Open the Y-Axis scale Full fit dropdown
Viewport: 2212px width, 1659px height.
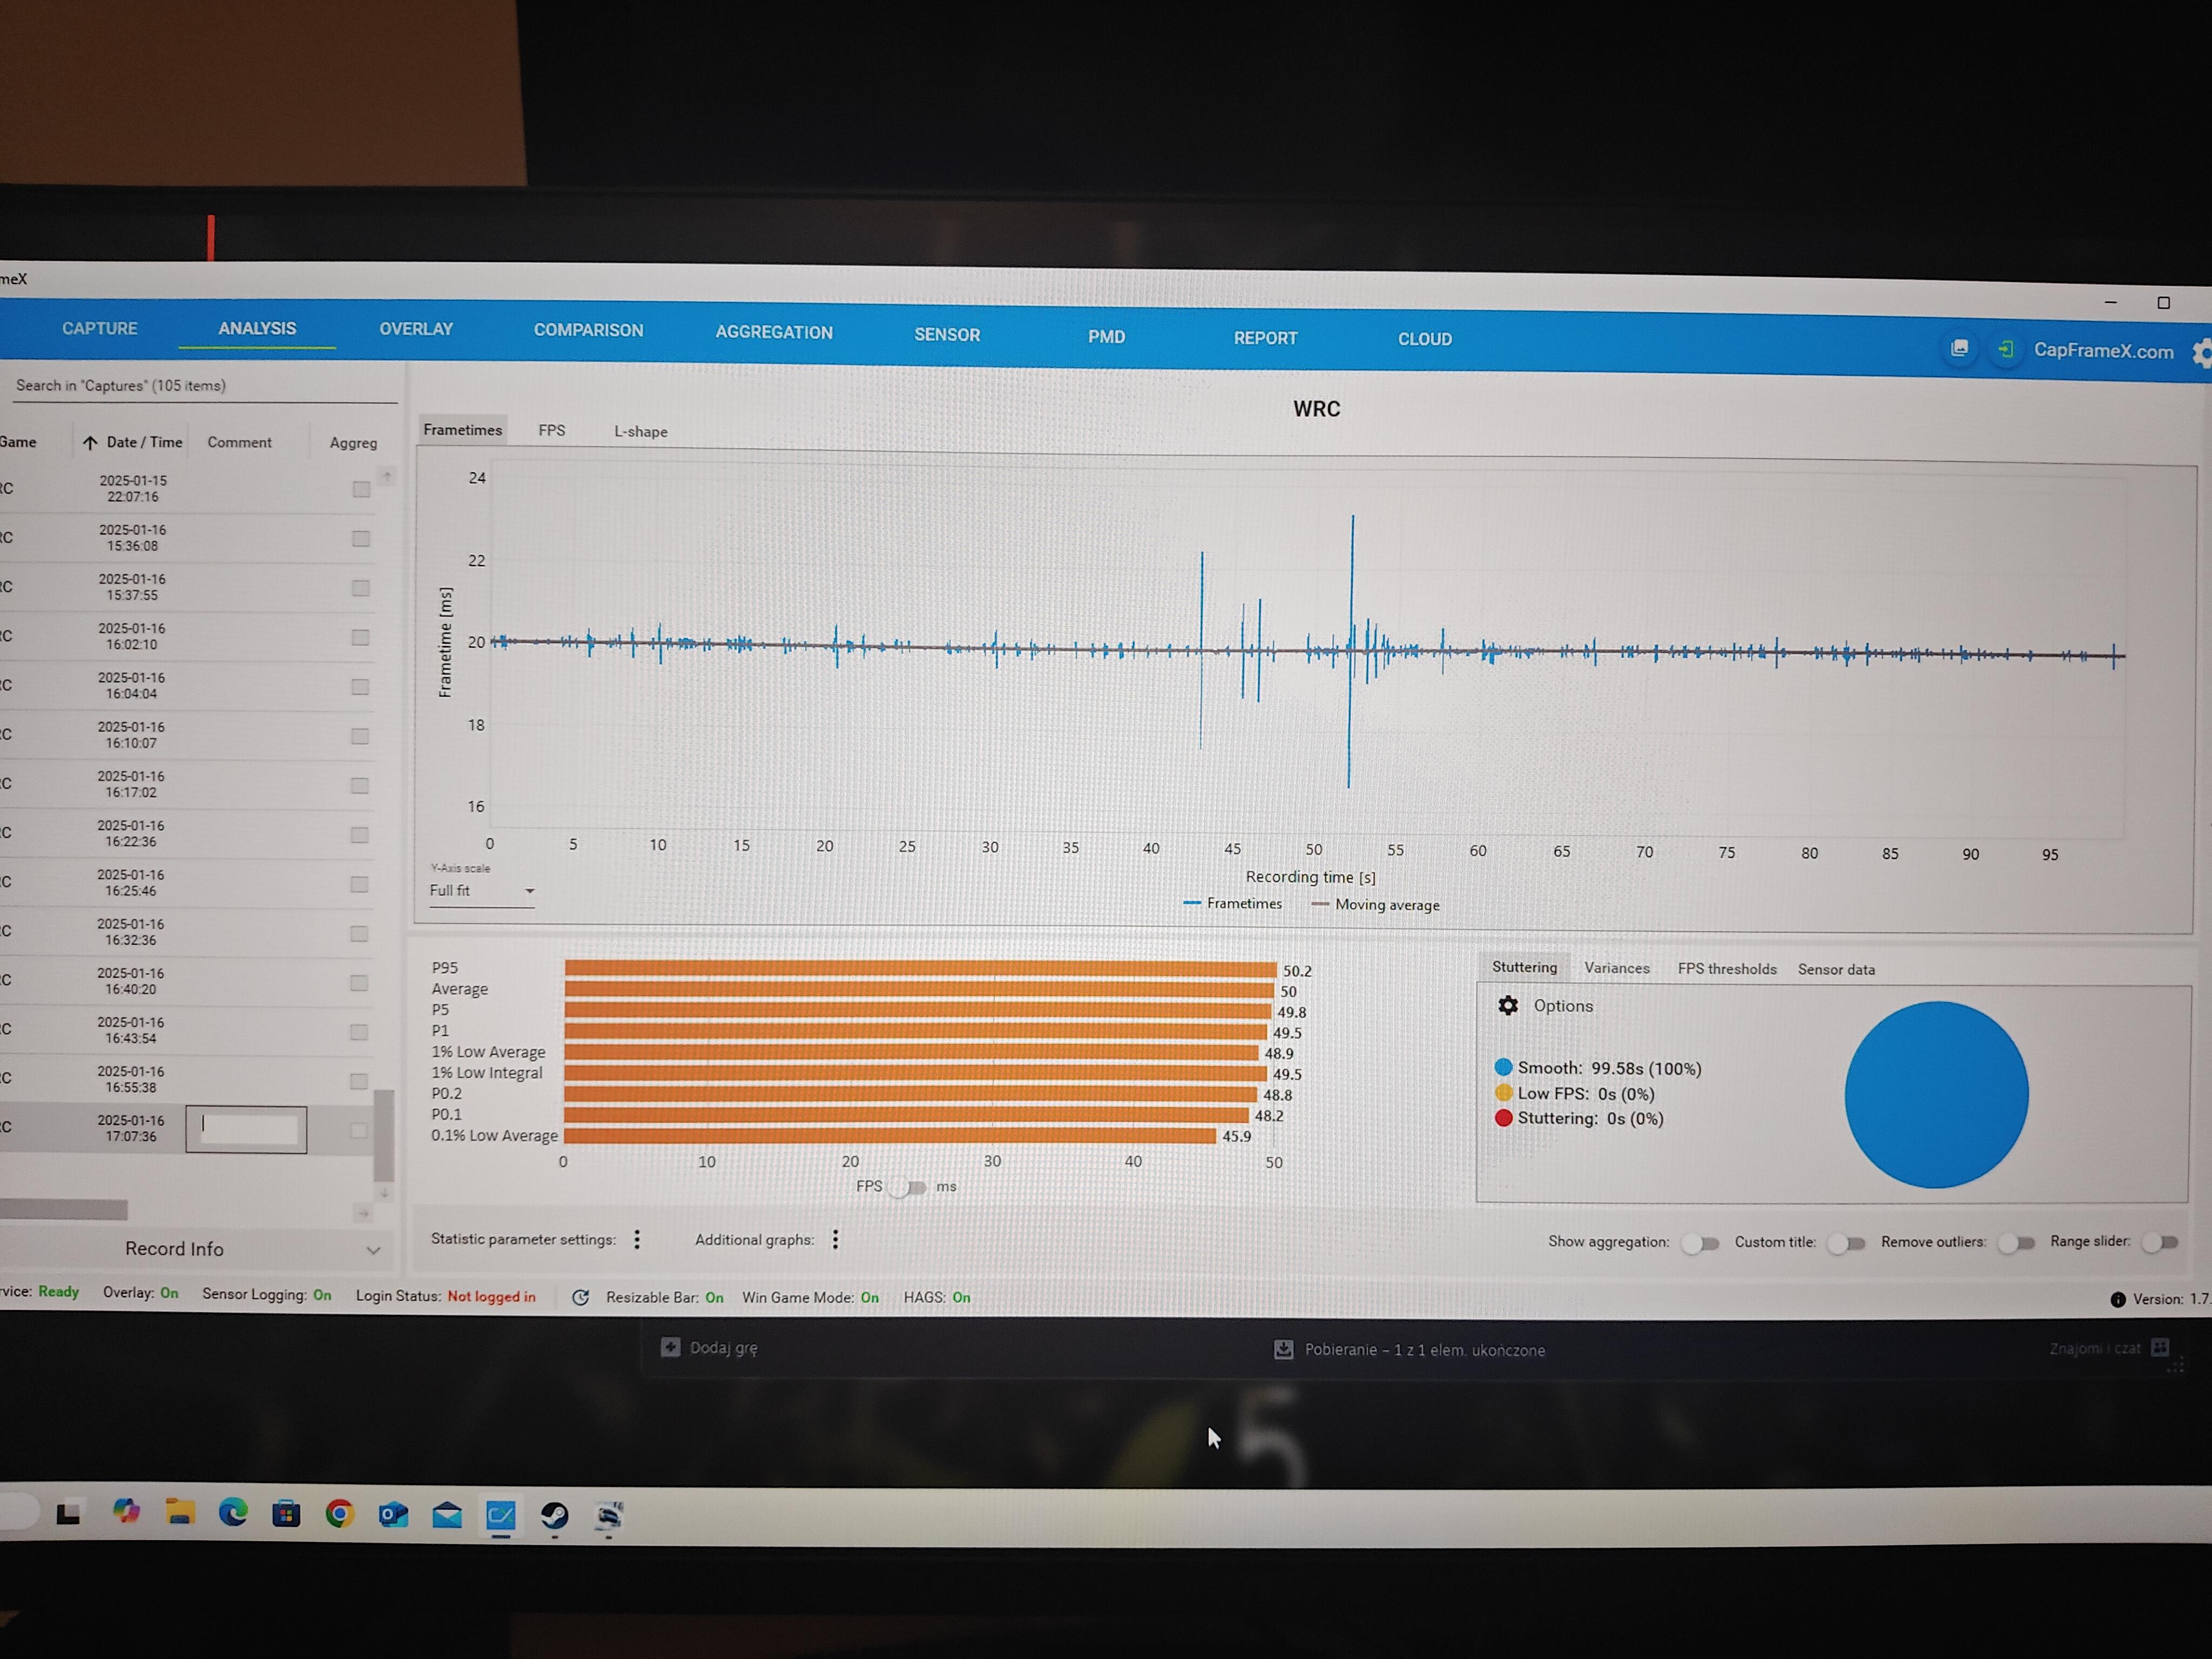(x=482, y=891)
